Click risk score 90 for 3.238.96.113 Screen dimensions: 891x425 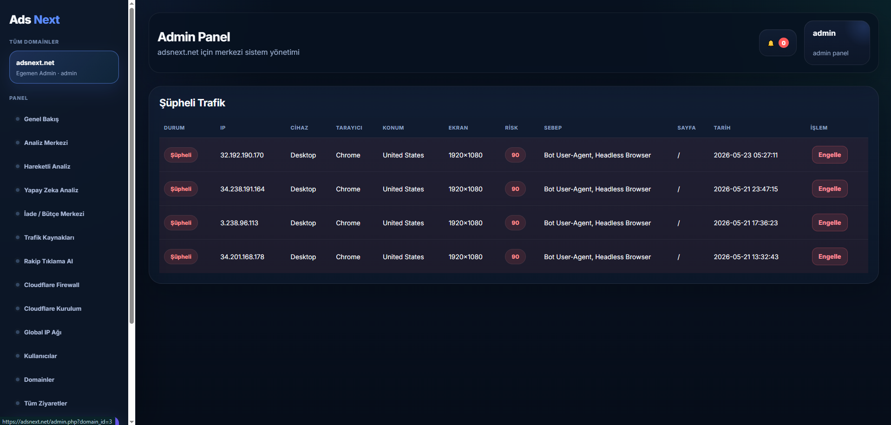pos(515,222)
